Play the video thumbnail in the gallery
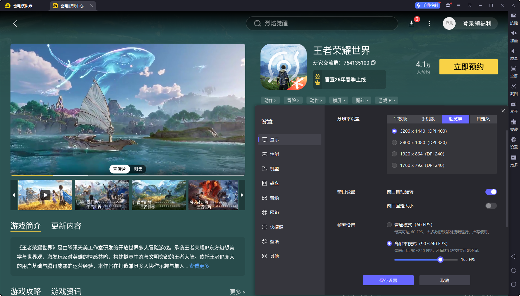 [x=45, y=195]
